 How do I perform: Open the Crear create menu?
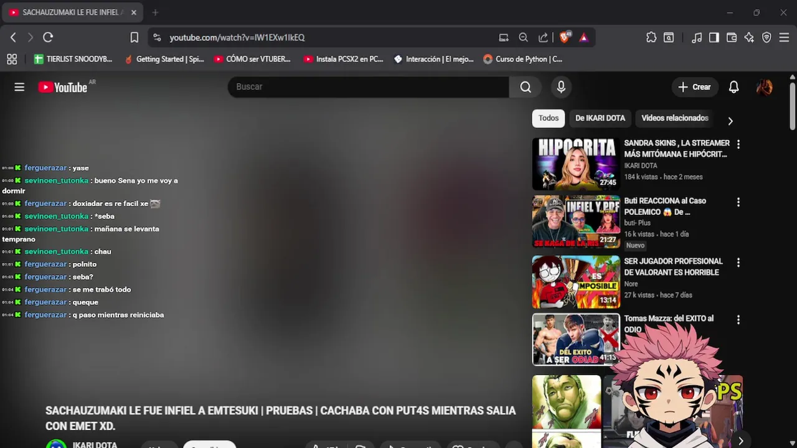pos(694,87)
